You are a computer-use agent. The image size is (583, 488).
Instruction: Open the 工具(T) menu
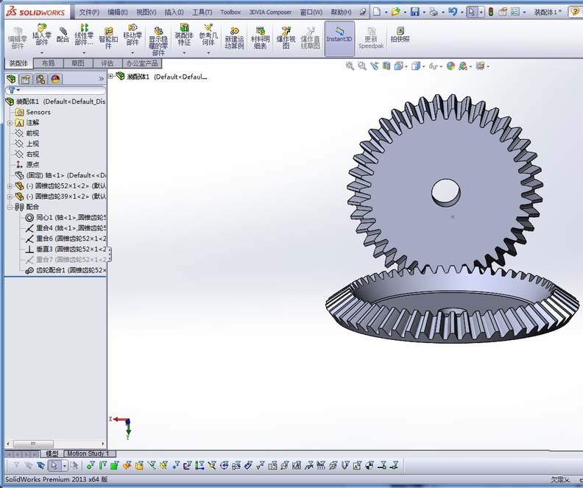point(202,13)
